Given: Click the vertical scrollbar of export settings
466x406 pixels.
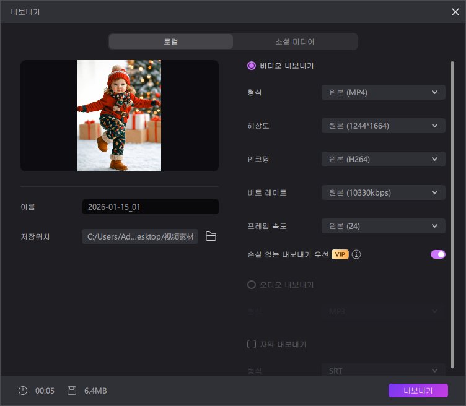Looking at the screenshot, I should pos(452,215).
